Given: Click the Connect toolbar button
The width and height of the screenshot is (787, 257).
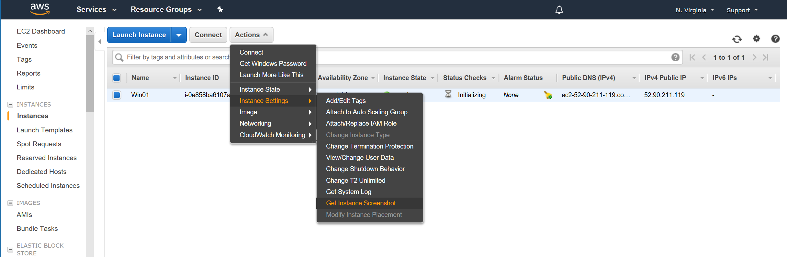Looking at the screenshot, I should [208, 35].
